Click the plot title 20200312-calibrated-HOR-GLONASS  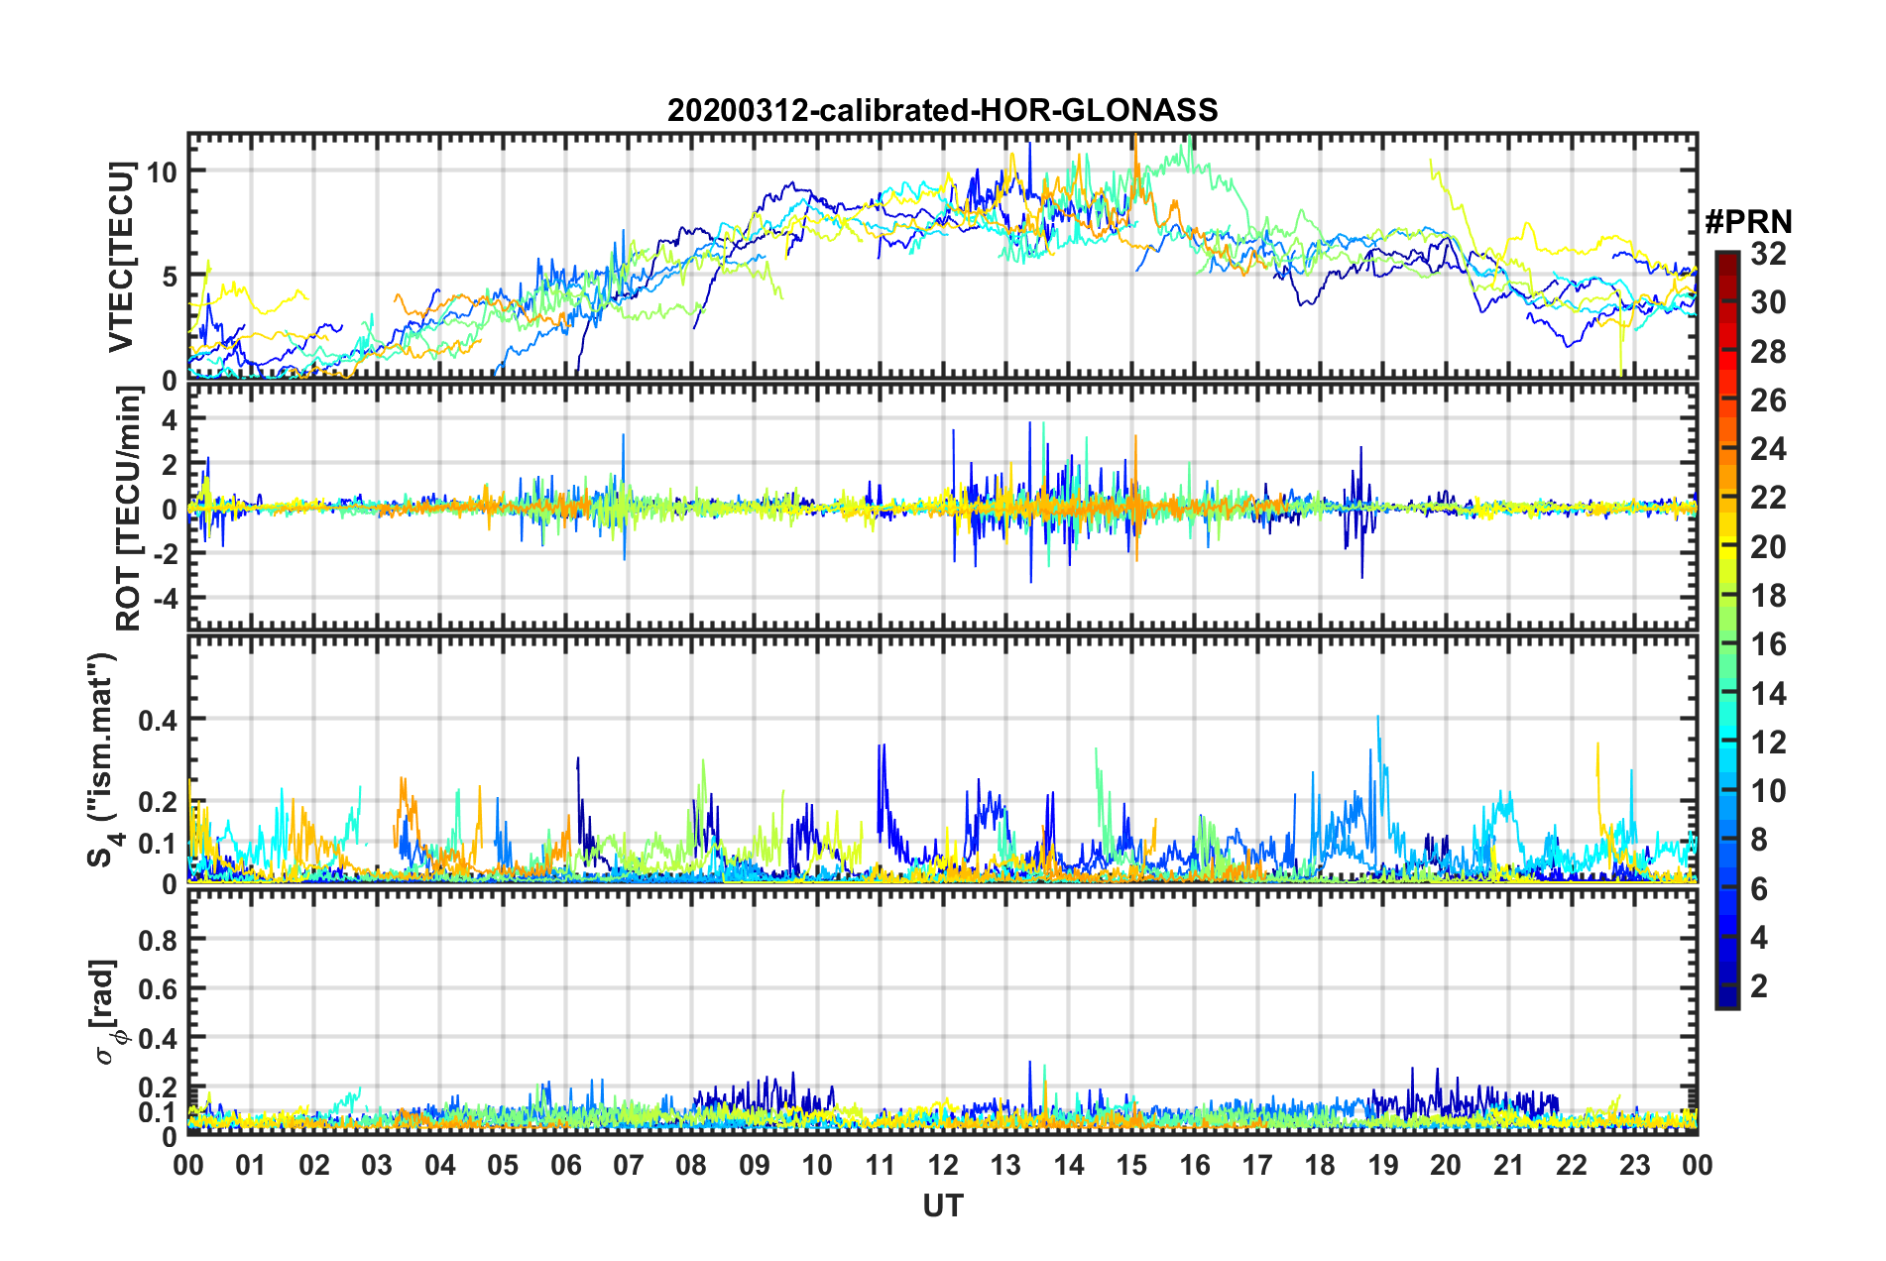pos(942,110)
